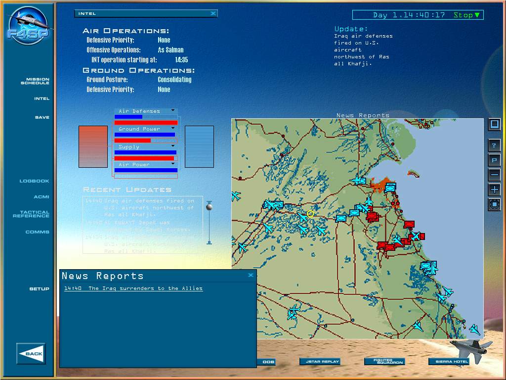Image resolution: width=506 pixels, height=380 pixels.
Task: Click the dashed-frame fit icon beside the map
Action: point(494,204)
